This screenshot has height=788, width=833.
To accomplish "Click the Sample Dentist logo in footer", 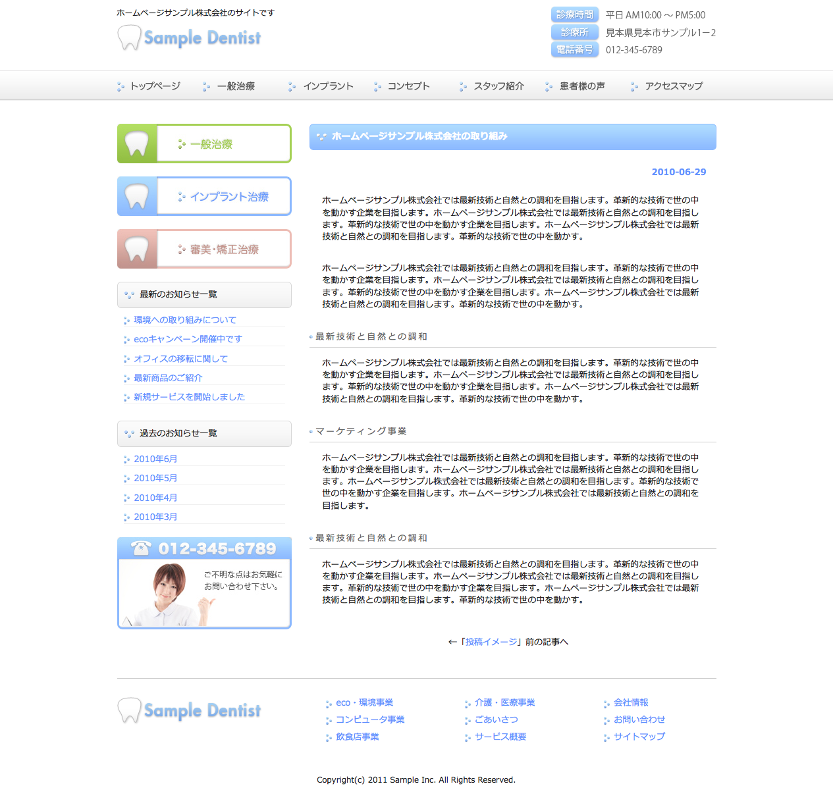I will click(x=190, y=711).
